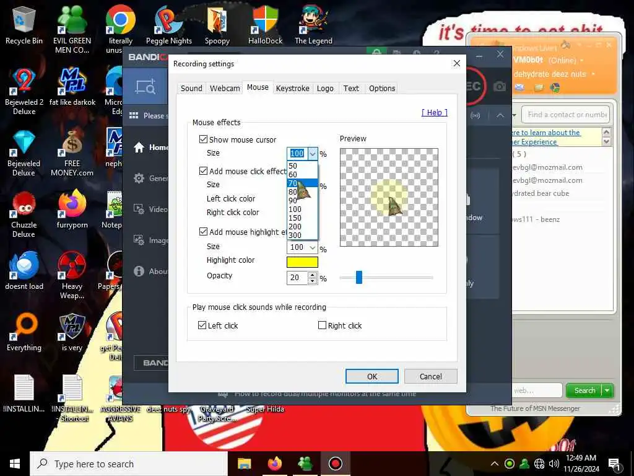Open the Logo tab

325,88
